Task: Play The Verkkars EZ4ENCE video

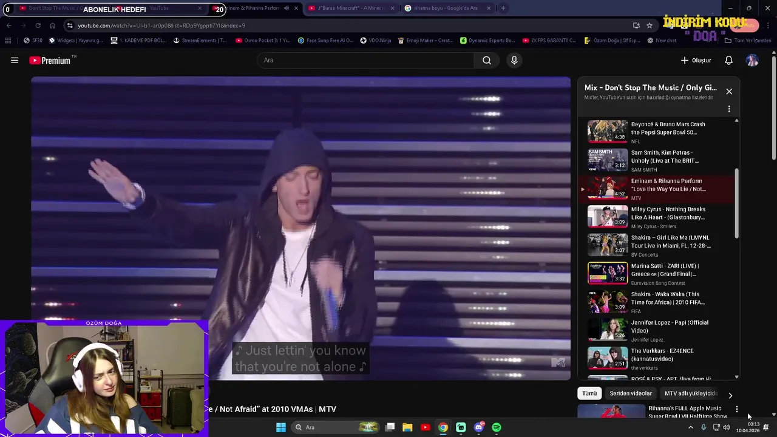Action: 658,359
